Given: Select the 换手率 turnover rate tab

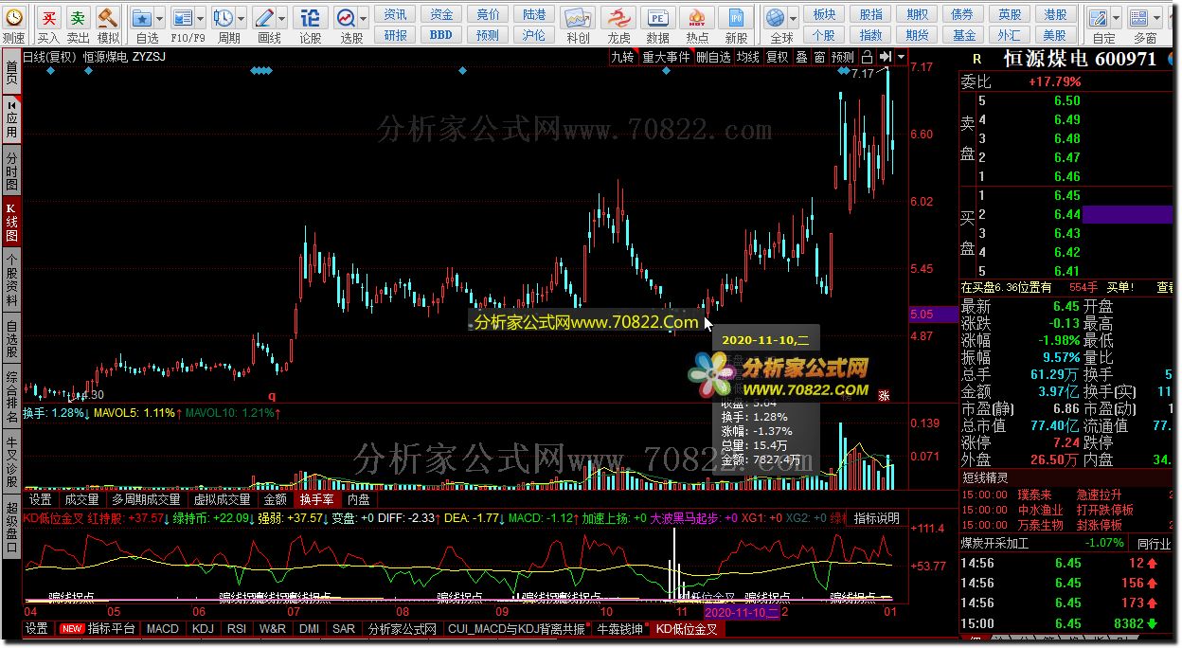Looking at the screenshot, I should pos(317,499).
